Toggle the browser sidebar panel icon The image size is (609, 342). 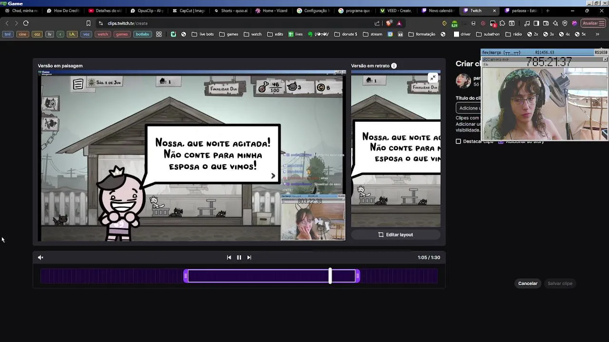click(x=536, y=23)
